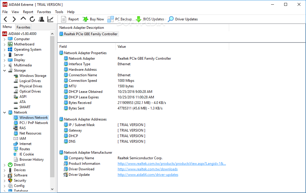
Task: Click the up-level arrow icon
Action: click(23, 19)
